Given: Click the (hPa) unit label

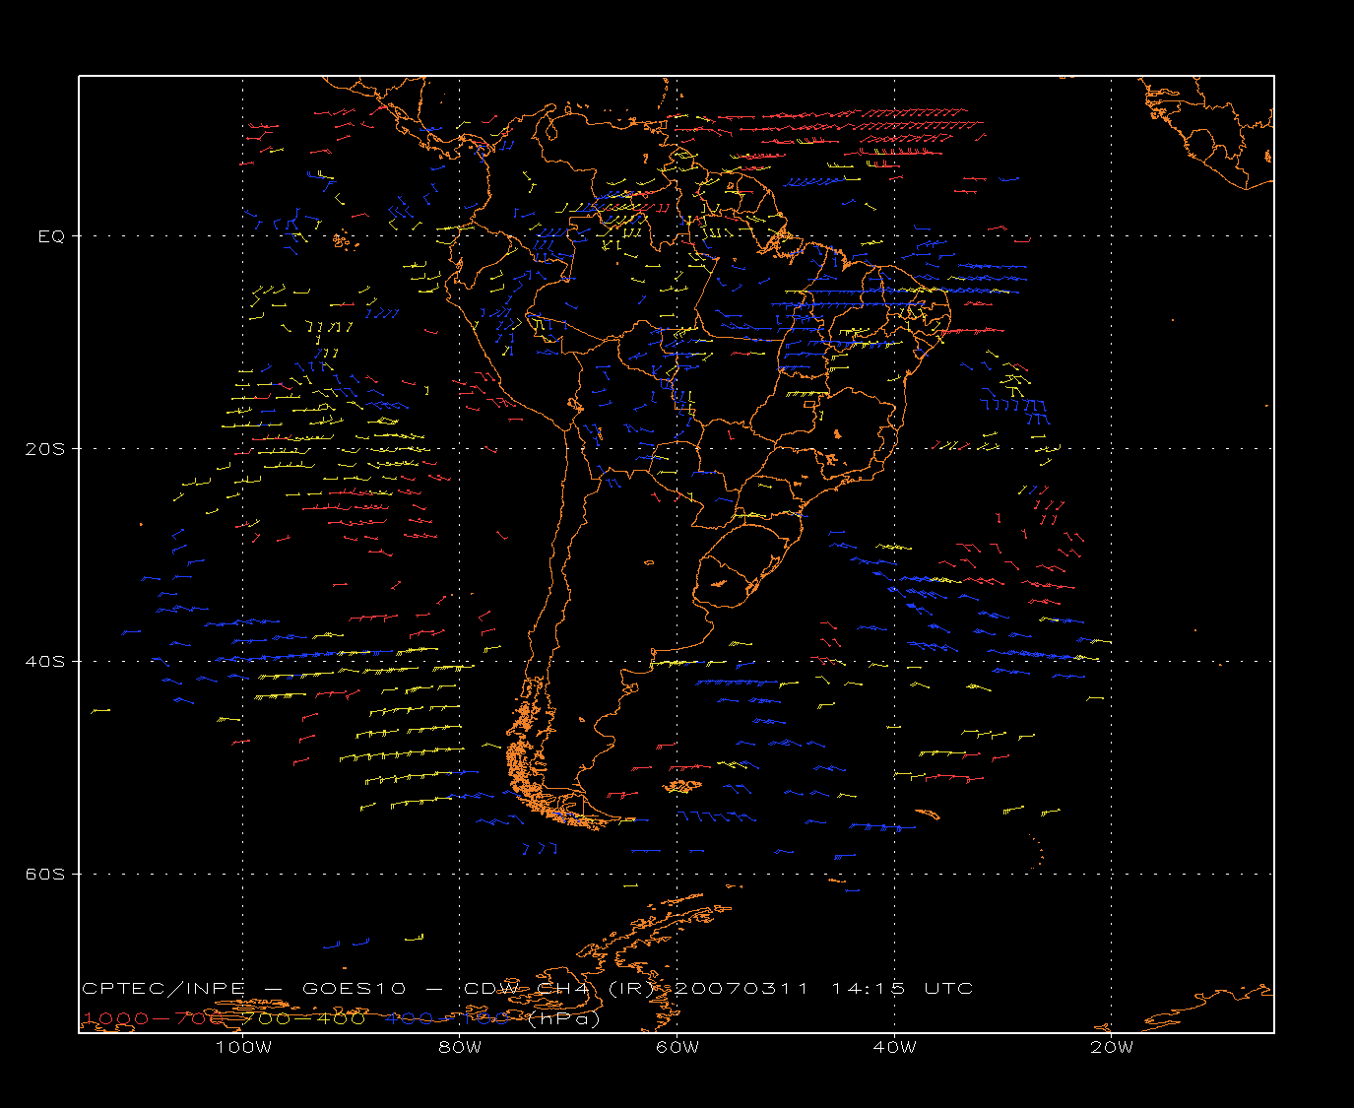Looking at the screenshot, I should coord(564,1018).
